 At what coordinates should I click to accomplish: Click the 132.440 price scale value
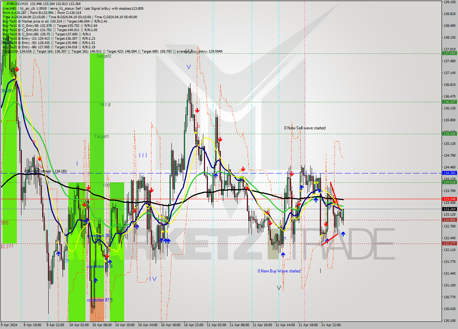pyautogui.click(x=449, y=238)
